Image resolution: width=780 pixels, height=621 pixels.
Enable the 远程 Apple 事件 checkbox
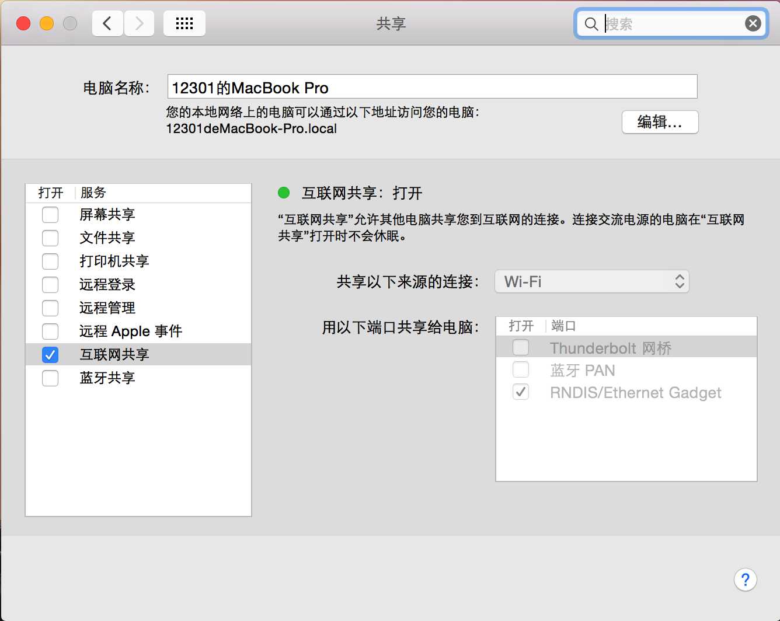(x=50, y=332)
